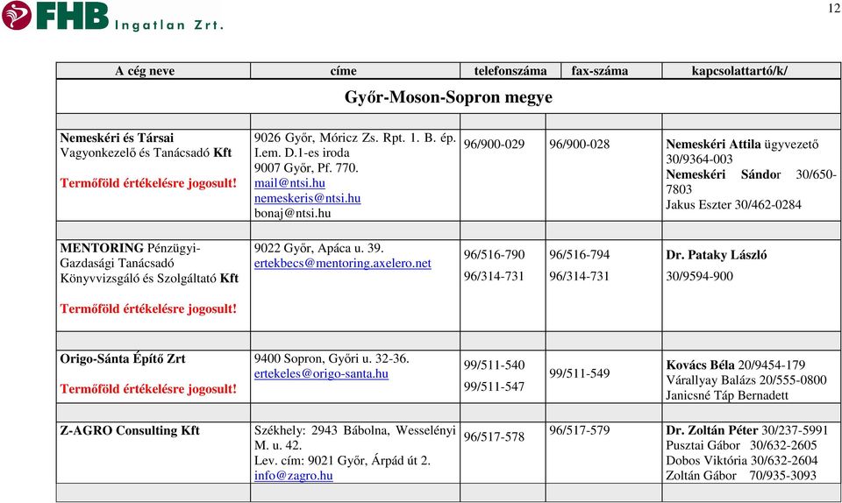Click the phone number 96/517-578
Screen dimensions: 842x503
click(494, 437)
